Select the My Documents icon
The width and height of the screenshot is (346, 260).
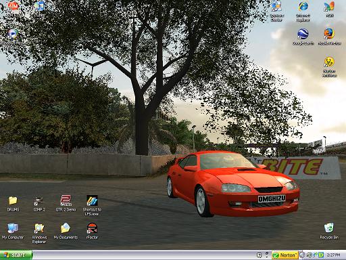[66, 231]
